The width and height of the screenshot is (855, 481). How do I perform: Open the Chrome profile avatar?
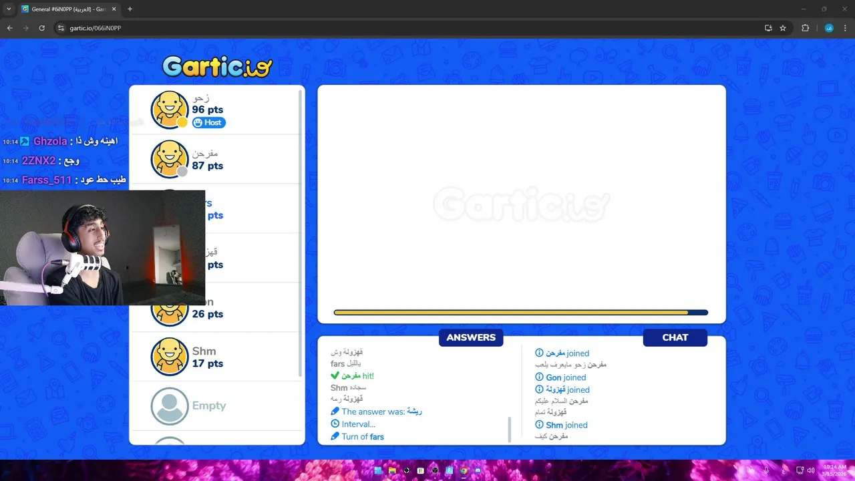[x=829, y=28]
